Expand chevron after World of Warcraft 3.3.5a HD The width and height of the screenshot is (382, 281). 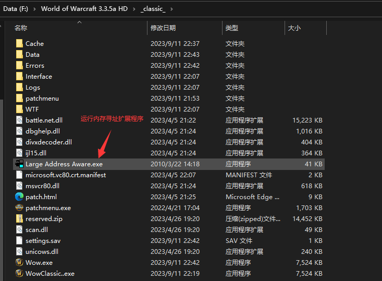(x=134, y=9)
